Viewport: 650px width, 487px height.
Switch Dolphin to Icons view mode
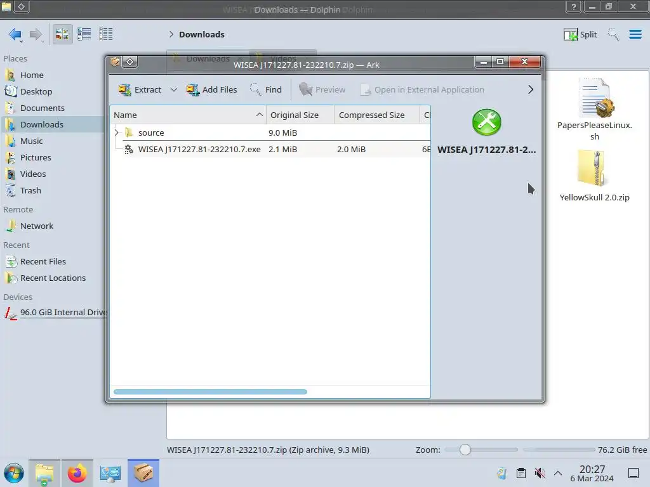coord(62,34)
